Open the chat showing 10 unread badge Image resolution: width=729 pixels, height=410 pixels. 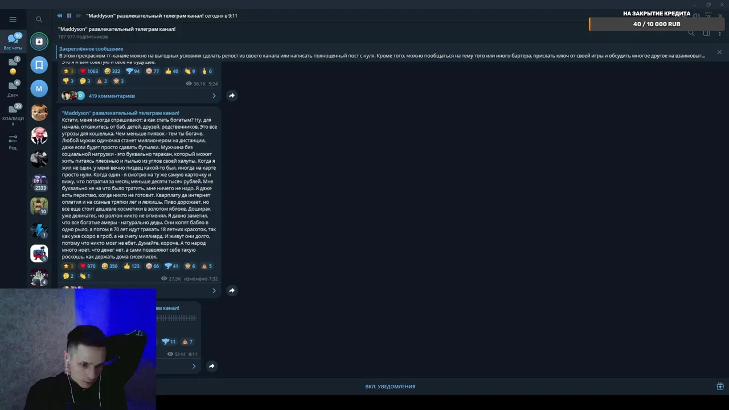(x=39, y=206)
